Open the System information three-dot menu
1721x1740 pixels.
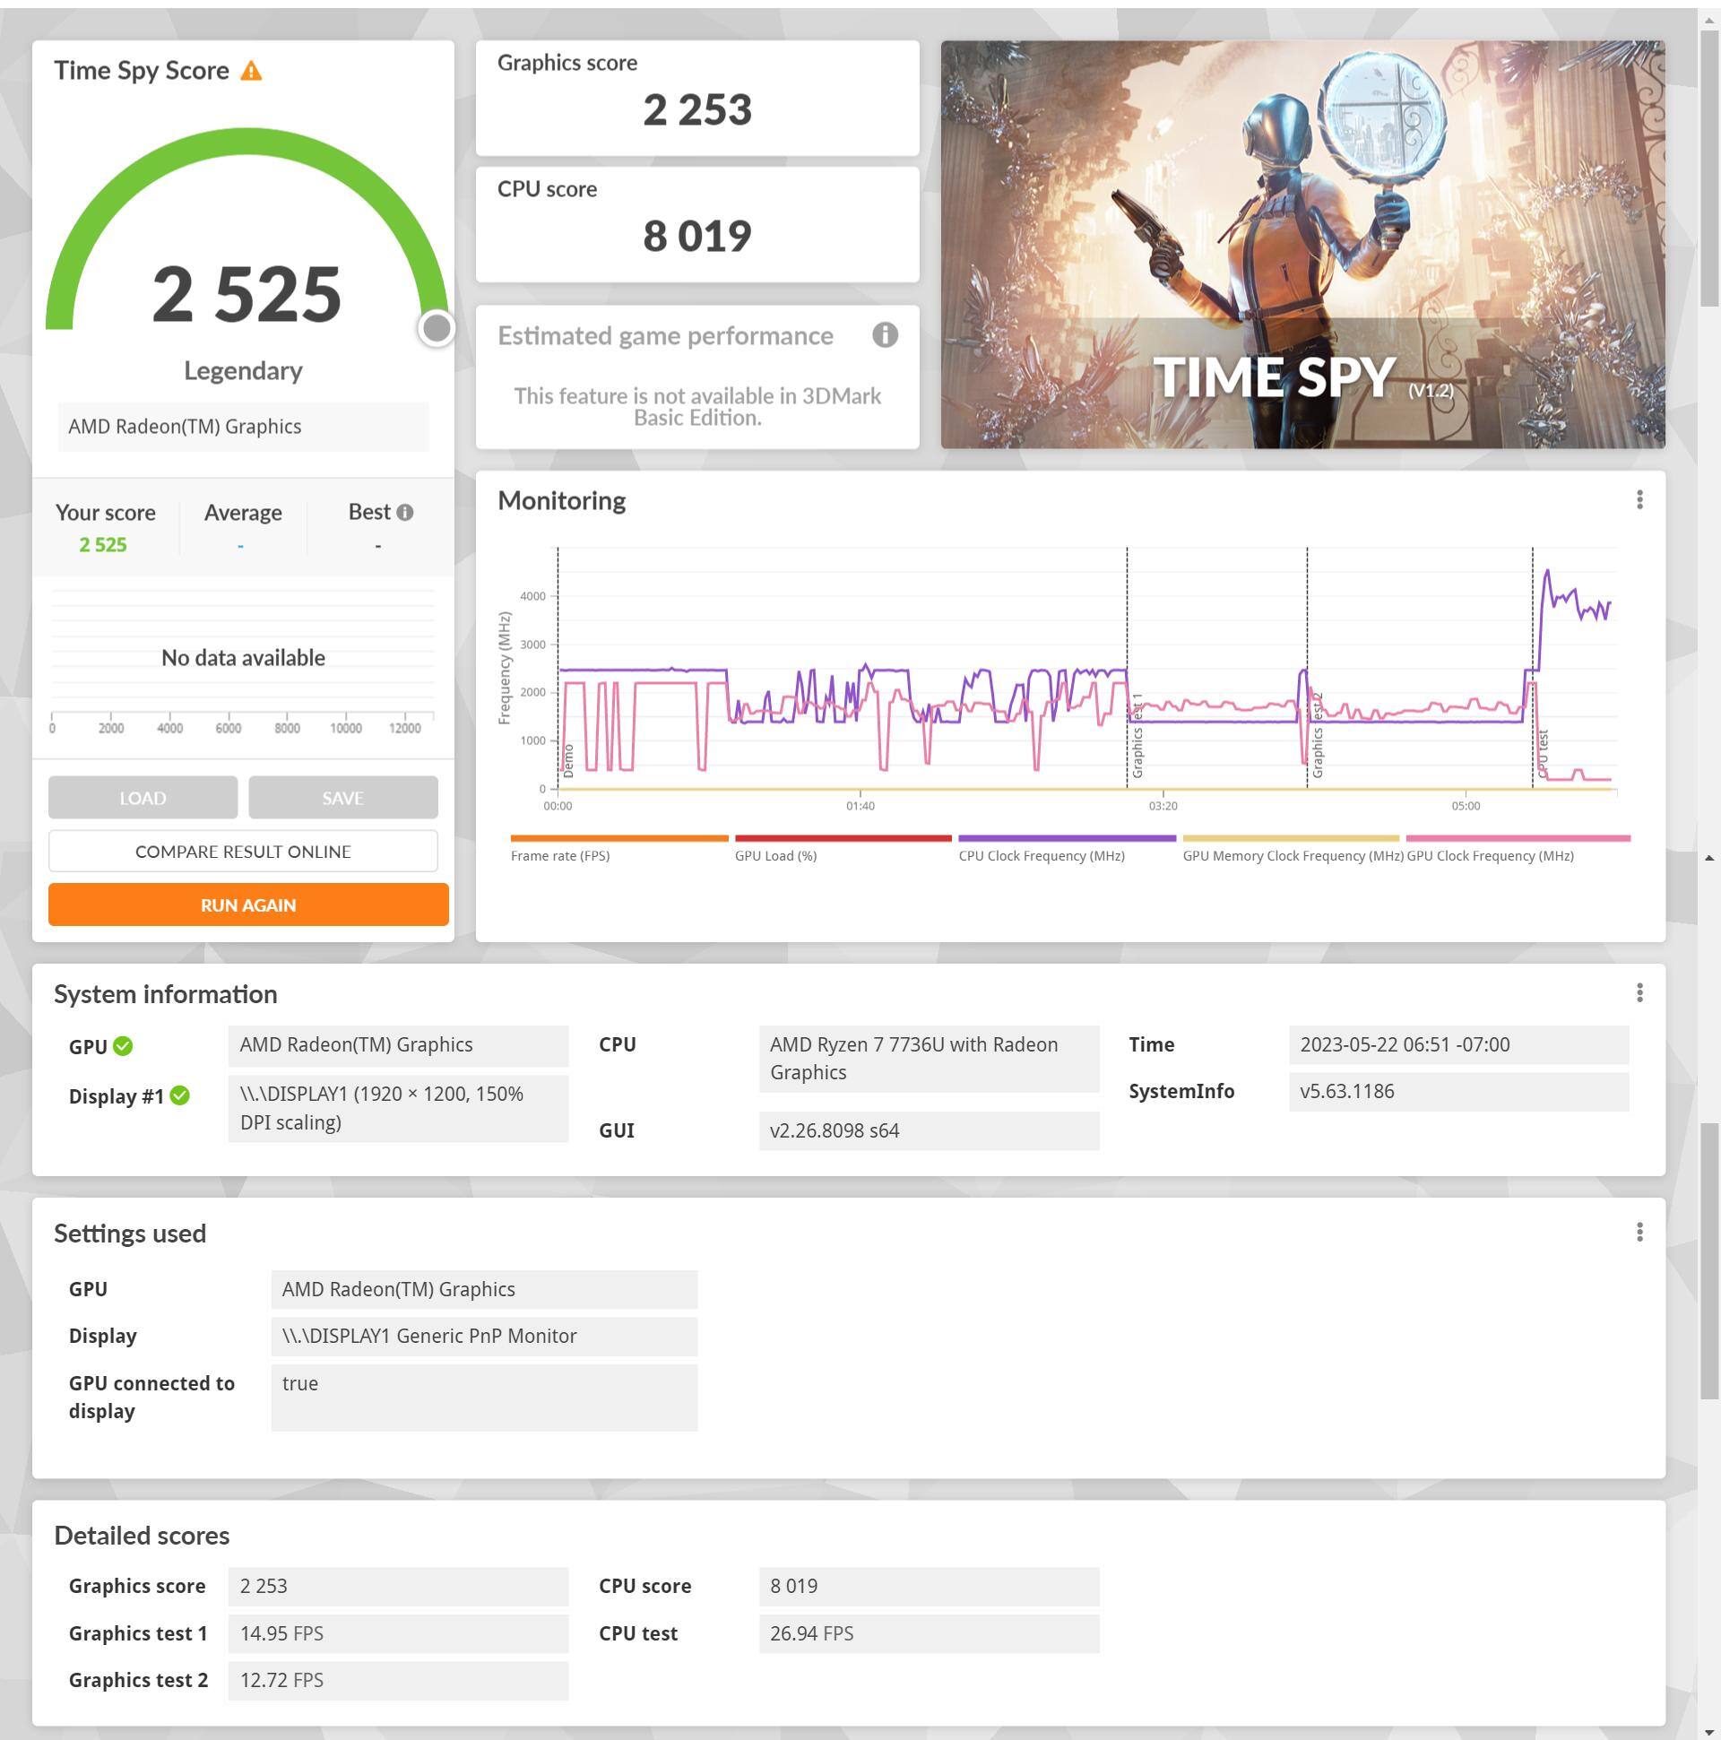[1639, 992]
